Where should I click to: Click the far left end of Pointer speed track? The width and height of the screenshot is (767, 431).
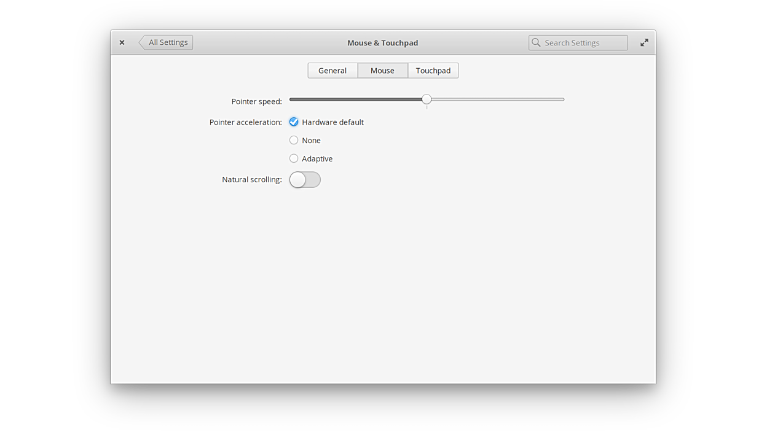(291, 99)
